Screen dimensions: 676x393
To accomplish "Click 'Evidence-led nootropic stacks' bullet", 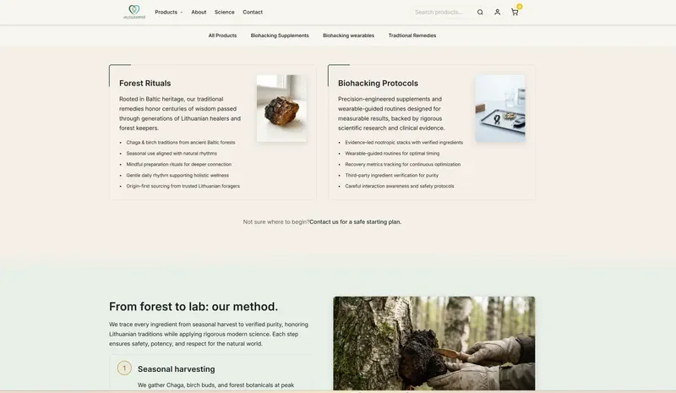I will 404,142.
